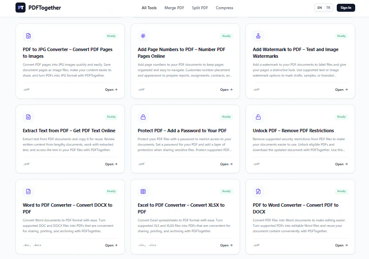369x259 pixels.
Task: Click the file-edit icon on PDF to Word card
Action: point(258,191)
